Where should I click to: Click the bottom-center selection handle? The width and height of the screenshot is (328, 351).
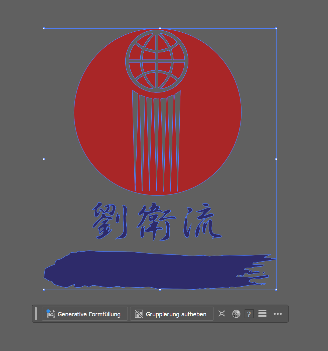pyautogui.click(x=160, y=290)
